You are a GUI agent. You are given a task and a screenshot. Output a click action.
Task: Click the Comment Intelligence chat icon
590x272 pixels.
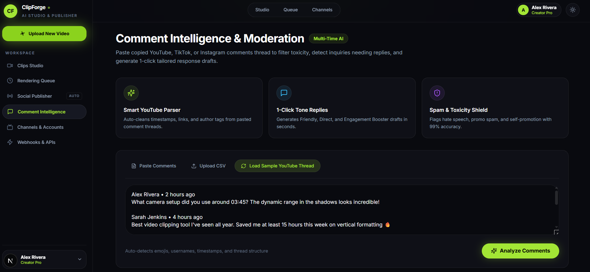(x=10, y=112)
